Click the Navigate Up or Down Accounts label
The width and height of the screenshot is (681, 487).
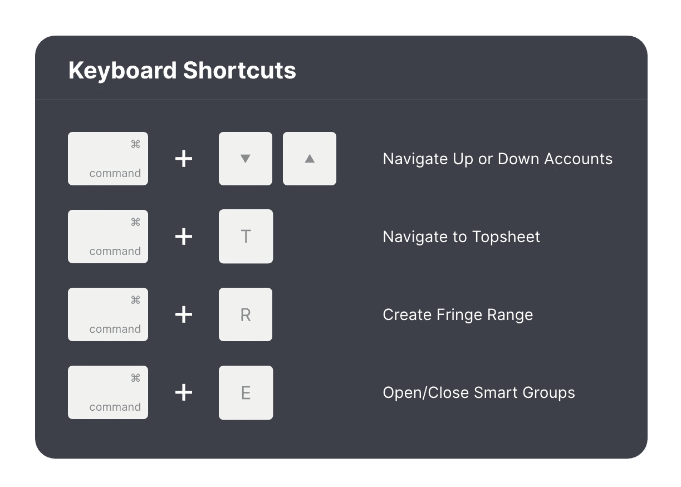(x=498, y=159)
